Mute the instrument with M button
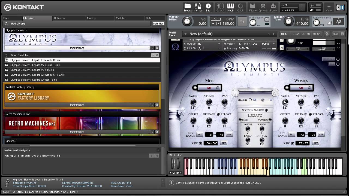The image size is (349, 196). point(282,48)
